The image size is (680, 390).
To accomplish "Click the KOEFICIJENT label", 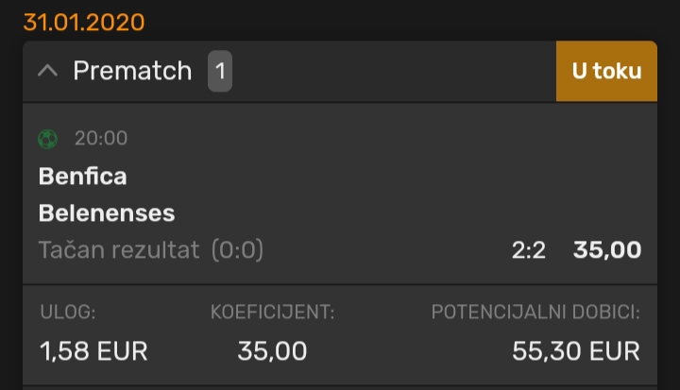I will click(273, 312).
